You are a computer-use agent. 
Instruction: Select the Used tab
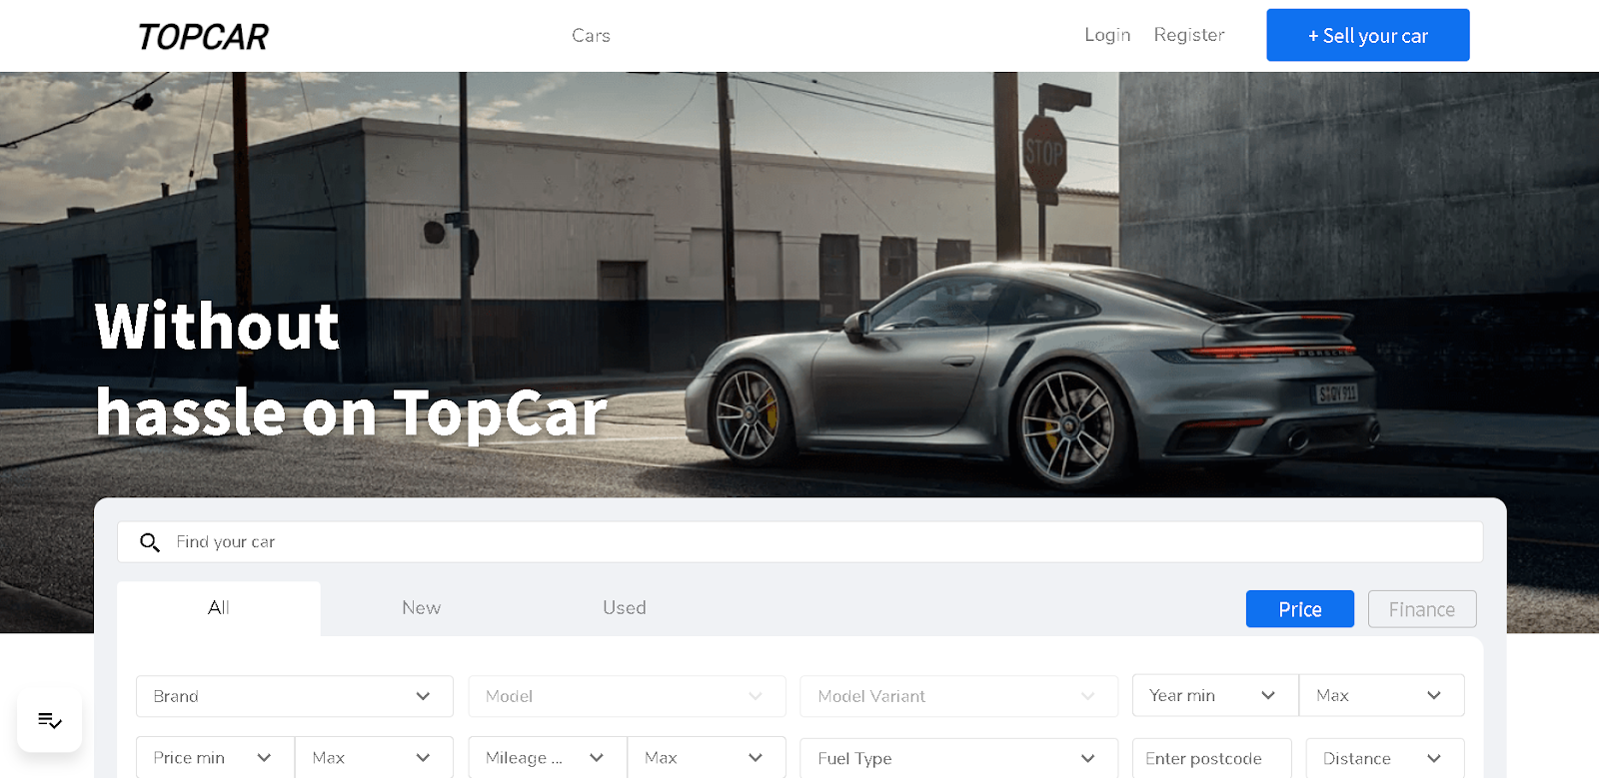(625, 608)
